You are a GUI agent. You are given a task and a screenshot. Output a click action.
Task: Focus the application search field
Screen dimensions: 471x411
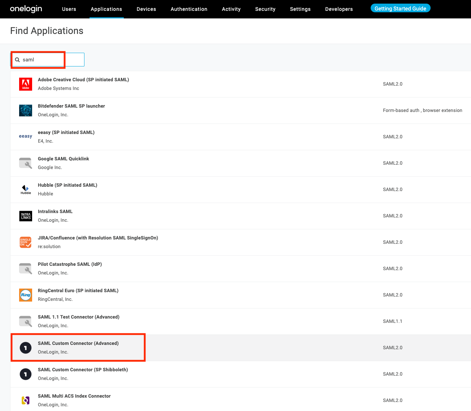[48, 60]
